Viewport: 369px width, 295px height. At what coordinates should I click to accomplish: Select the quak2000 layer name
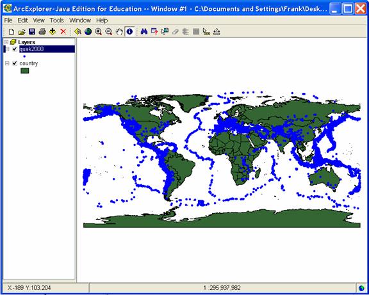coord(31,49)
